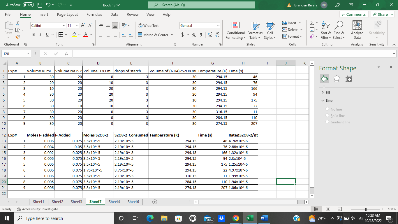The image size is (398, 224).
Task: Open Word from the taskbar
Action: click(x=264, y=218)
